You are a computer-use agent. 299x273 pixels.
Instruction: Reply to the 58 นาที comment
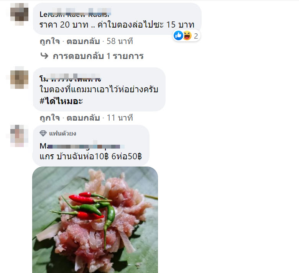(x=83, y=41)
